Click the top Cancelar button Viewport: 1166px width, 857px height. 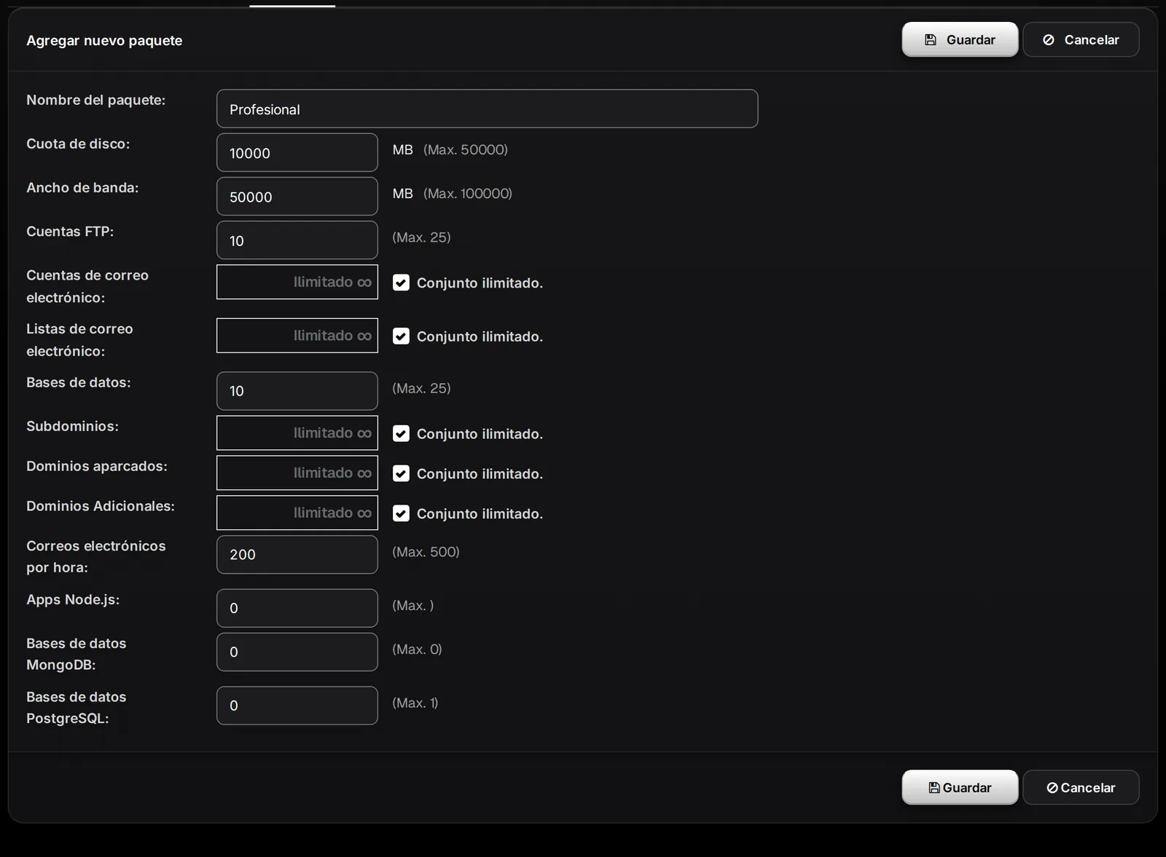coord(1081,39)
